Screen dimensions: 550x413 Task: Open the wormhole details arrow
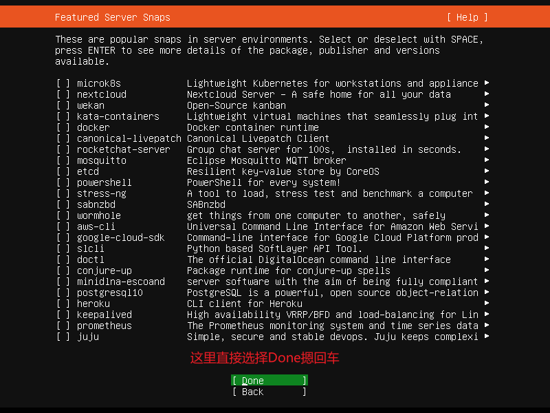pos(487,215)
